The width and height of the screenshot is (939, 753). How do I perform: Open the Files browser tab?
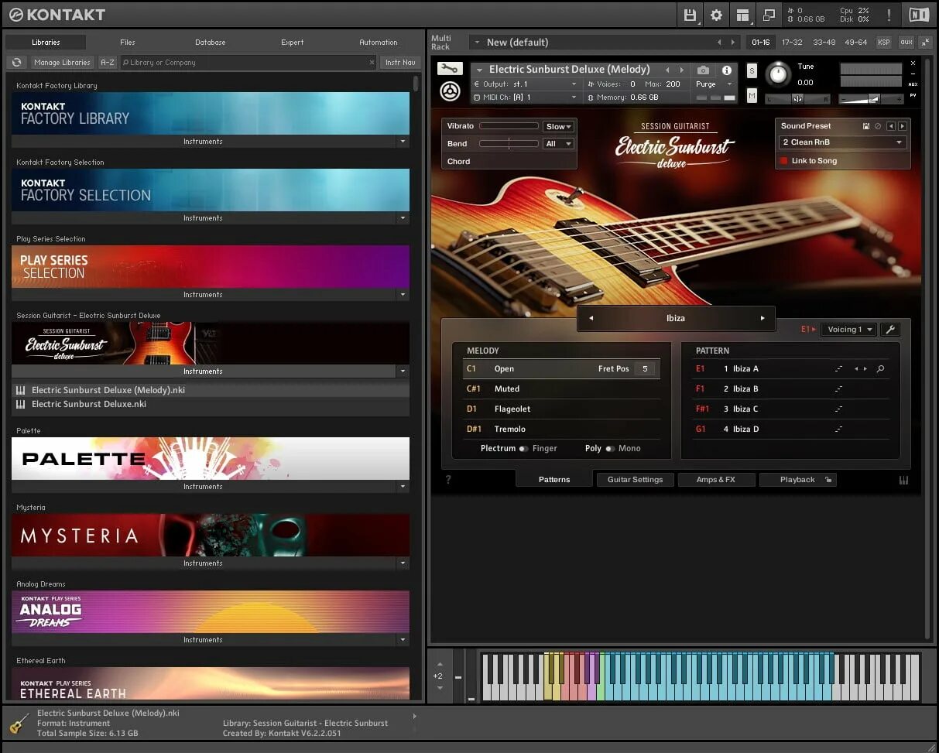point(128,43)
